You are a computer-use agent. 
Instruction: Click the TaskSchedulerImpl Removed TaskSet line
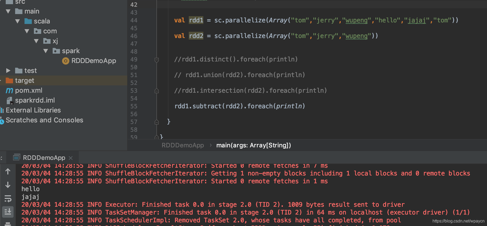pyautogui.click(x=211, y=220)
